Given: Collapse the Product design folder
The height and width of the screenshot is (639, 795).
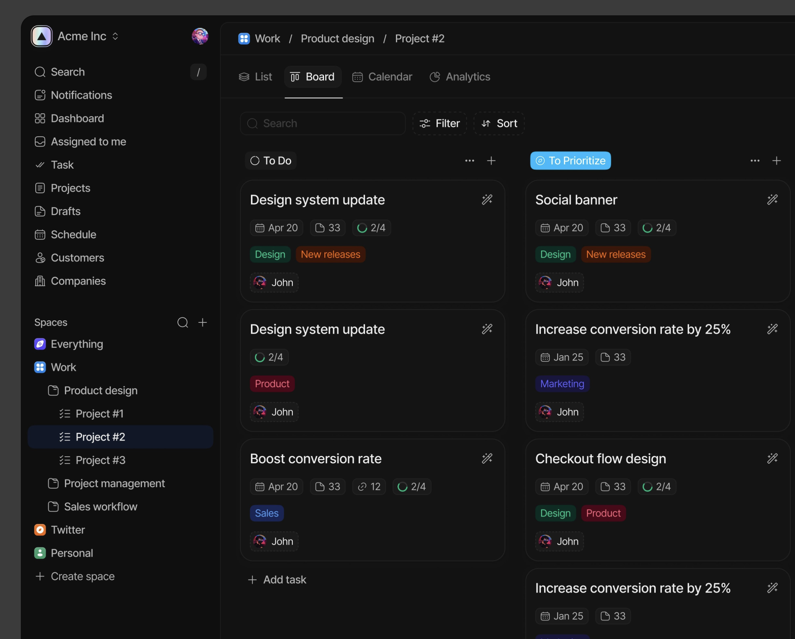Looking at the screenshot, I should click(92, 391).
